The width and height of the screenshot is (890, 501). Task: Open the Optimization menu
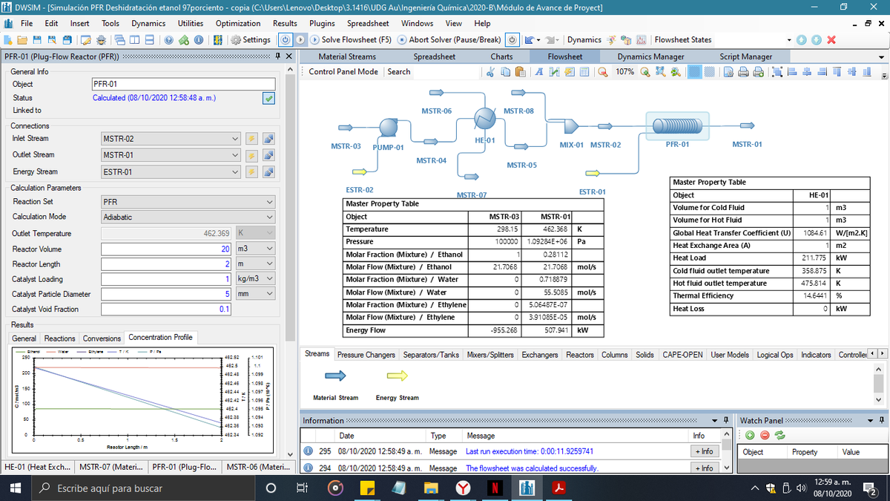point(238,24)
